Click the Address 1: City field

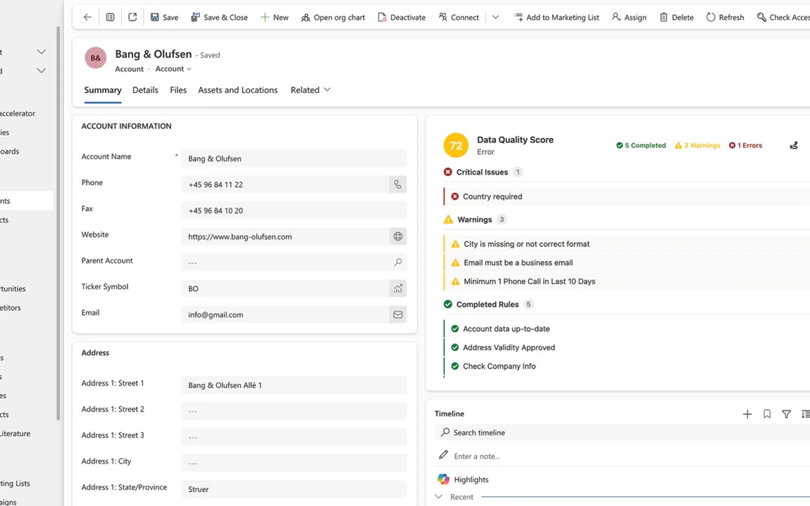294,463
